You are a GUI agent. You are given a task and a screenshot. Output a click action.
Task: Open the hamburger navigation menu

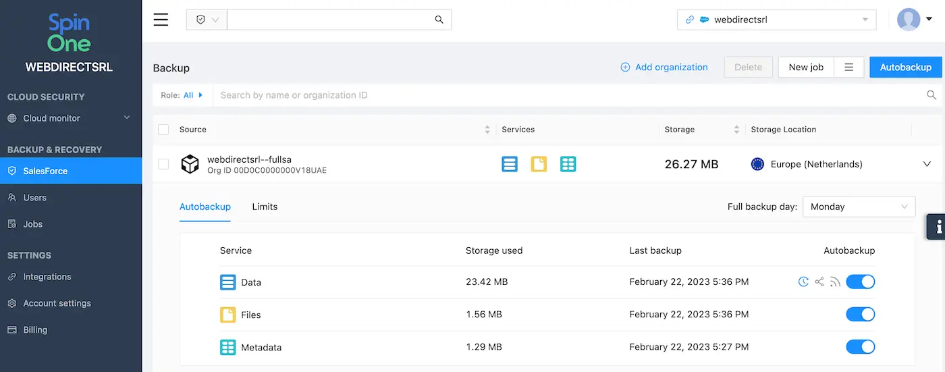pos(161,20)
